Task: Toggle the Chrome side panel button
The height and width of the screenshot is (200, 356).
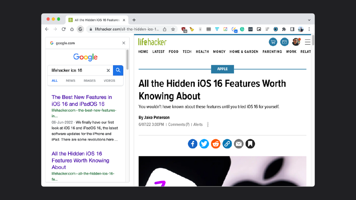Action: pyautogui.click(x=292, y=29)
